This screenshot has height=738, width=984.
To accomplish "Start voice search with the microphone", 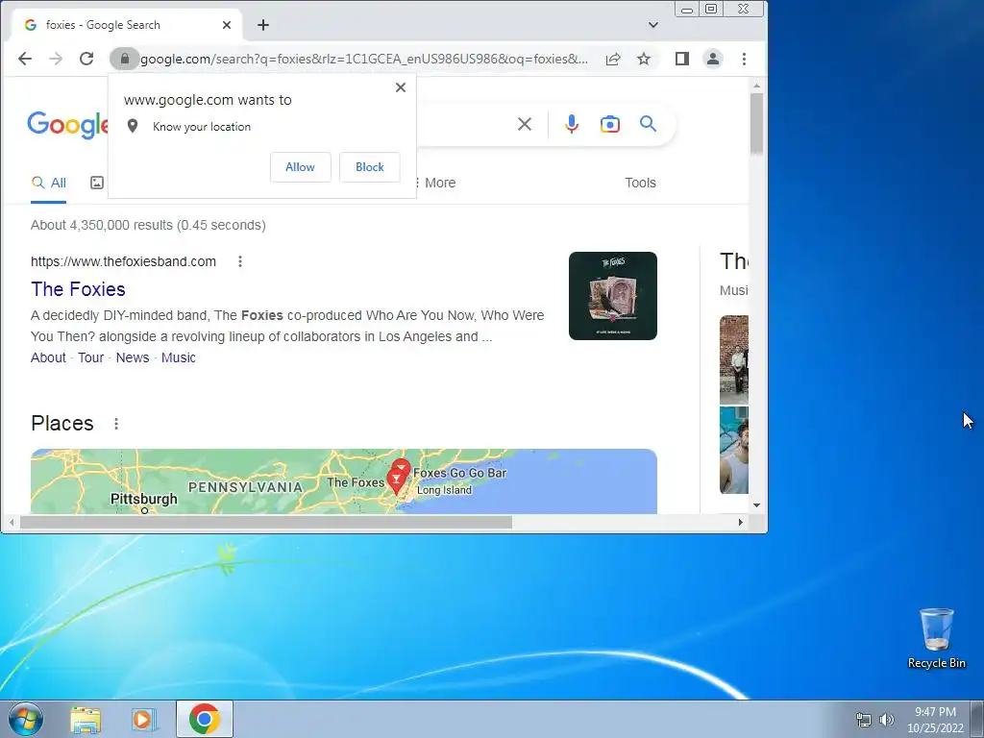I will coord(571,124).
